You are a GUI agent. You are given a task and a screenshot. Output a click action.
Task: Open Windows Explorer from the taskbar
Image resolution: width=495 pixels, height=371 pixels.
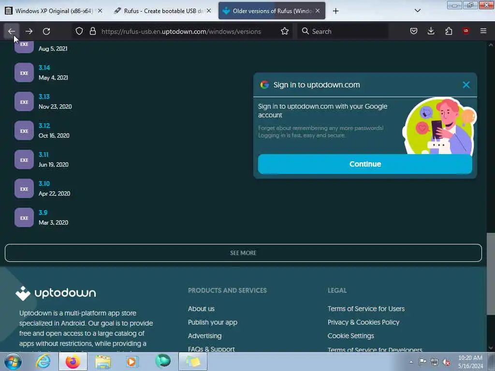tap(103, 361)
